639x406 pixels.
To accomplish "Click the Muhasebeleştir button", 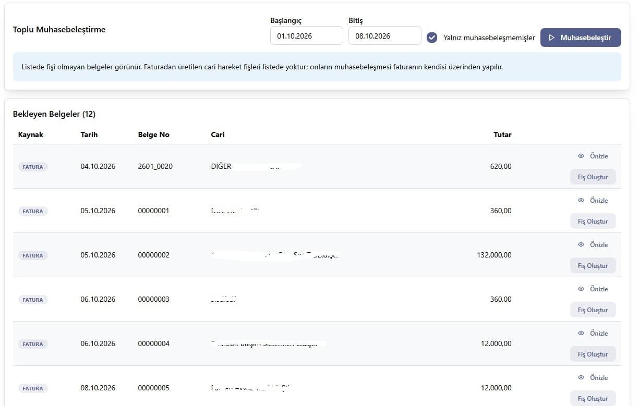I will (x=581, y=38).
